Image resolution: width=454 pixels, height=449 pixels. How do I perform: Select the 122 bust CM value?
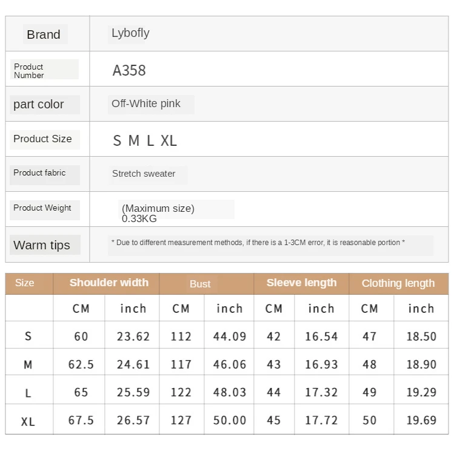(x=181, y=392)
